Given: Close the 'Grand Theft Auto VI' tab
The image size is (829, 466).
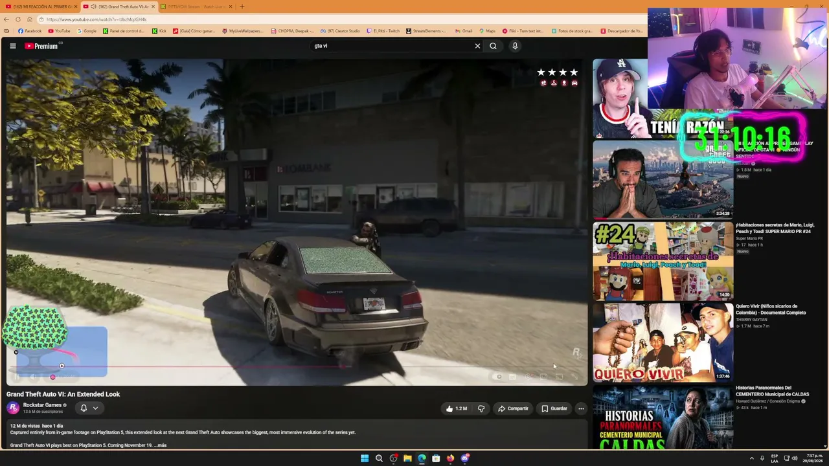Looking at the screenshot, I should pyautogui.click(x=153, y=6).
